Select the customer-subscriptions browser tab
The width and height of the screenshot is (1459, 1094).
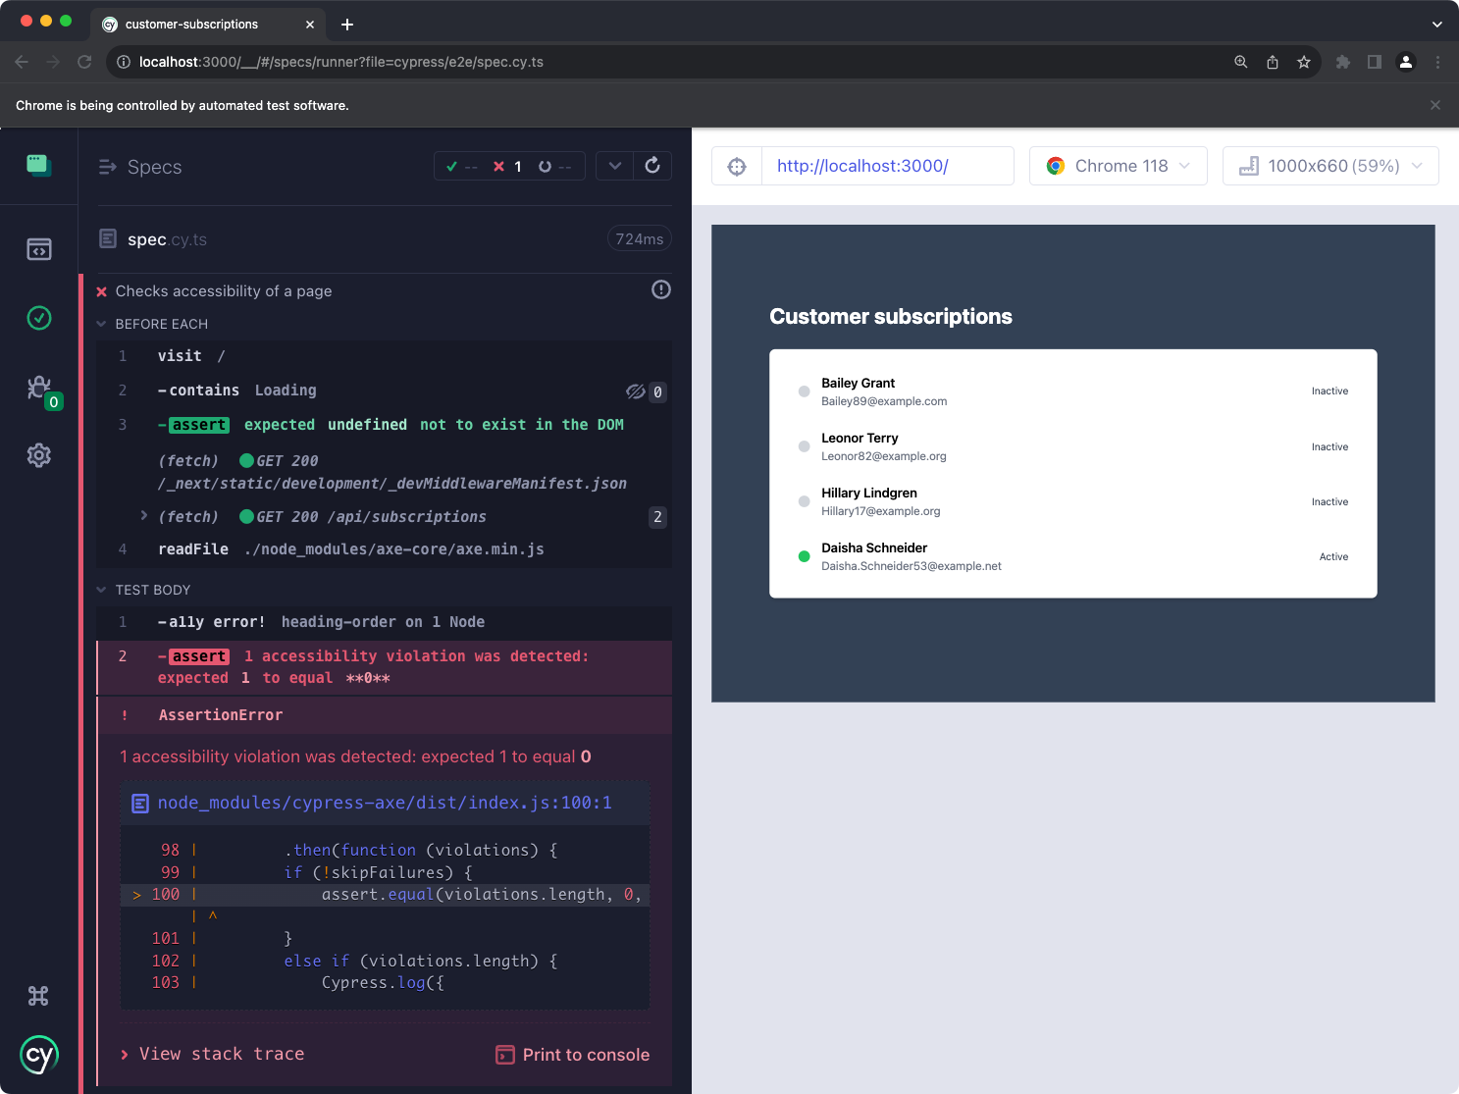click(x=208, y=24)
